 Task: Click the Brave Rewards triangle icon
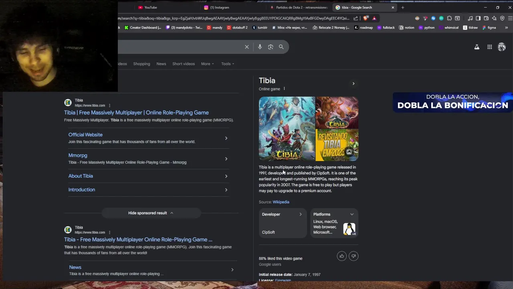pos(374,18)
